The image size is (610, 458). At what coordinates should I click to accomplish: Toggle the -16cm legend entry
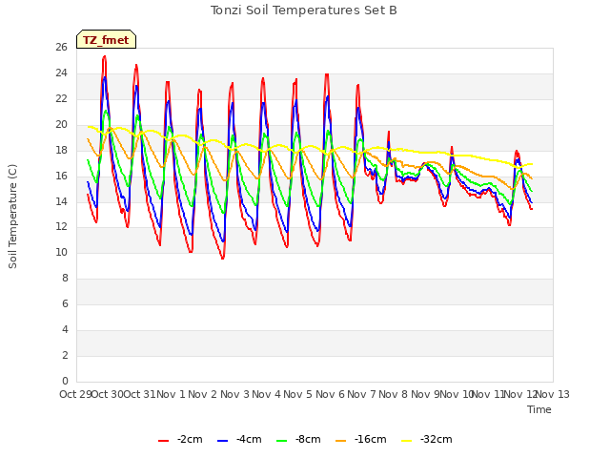(x=361, y=440)
